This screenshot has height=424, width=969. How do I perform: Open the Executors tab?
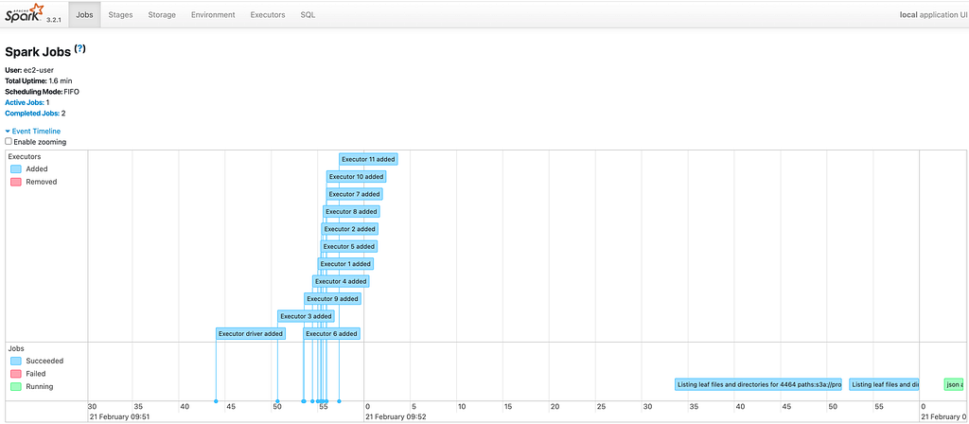click(x=268, y=15)
